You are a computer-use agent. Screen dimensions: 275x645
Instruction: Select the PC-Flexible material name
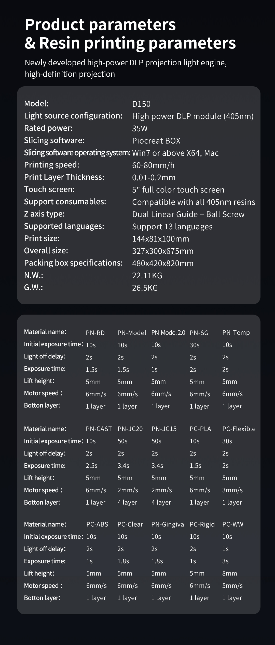tap(239, 429)
